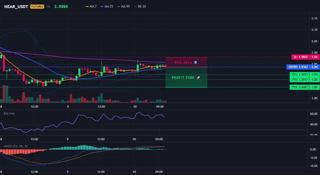Viewport: 320px width, 175px height.
Task: Click the TP3: 1.8487 target label
Action: [x=299, y=87]
